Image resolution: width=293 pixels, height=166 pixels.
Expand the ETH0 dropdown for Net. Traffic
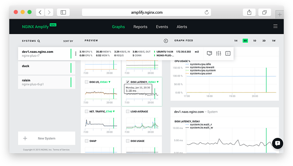tap(110, 111)
